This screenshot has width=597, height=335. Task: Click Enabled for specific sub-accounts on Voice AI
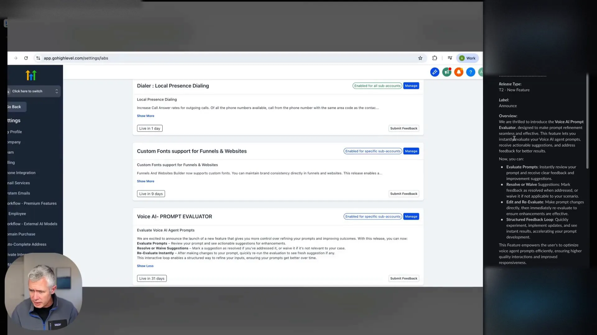click(373, 217)
